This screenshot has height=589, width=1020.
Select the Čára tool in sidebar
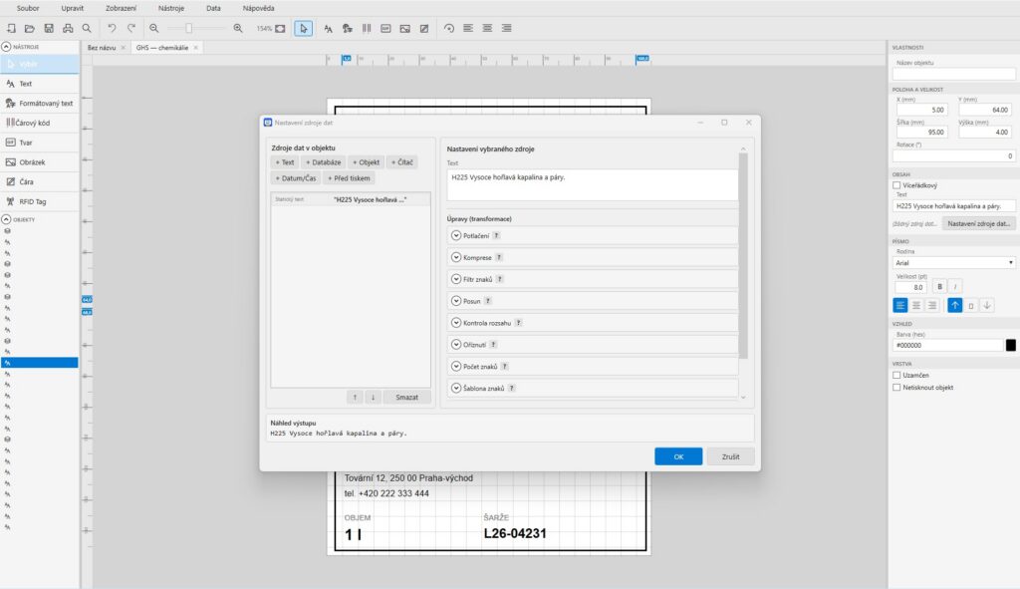tap(39, 181)
